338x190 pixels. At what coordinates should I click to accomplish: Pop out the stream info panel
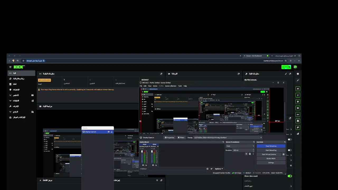tap(290, 74)
